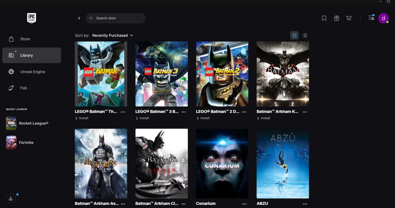
Task: Open the Sort by Recently Purchased dropdown
Action: (x=112, y=35)
